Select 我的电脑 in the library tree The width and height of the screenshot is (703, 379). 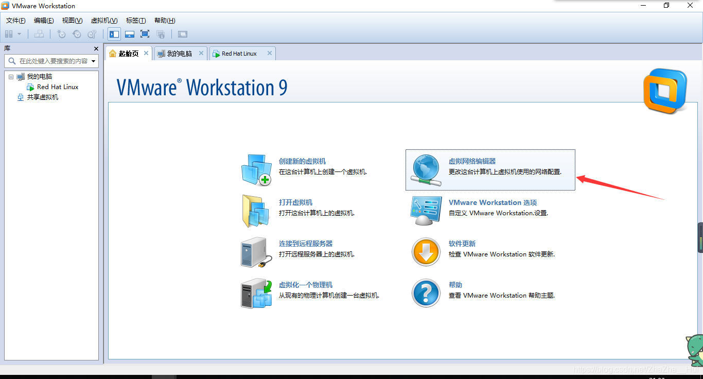click(x=40, y=76)
